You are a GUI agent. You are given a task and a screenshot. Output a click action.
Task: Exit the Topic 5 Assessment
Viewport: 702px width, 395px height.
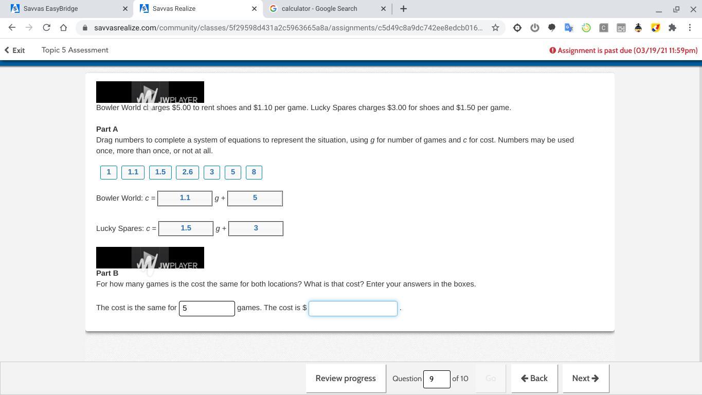[14, 50]
